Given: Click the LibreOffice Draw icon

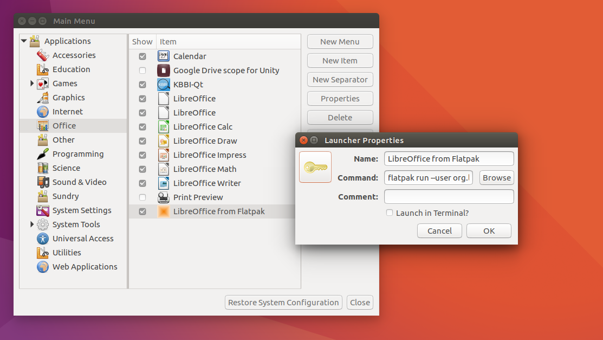Looking at the screenshot, I should (164, 141).
